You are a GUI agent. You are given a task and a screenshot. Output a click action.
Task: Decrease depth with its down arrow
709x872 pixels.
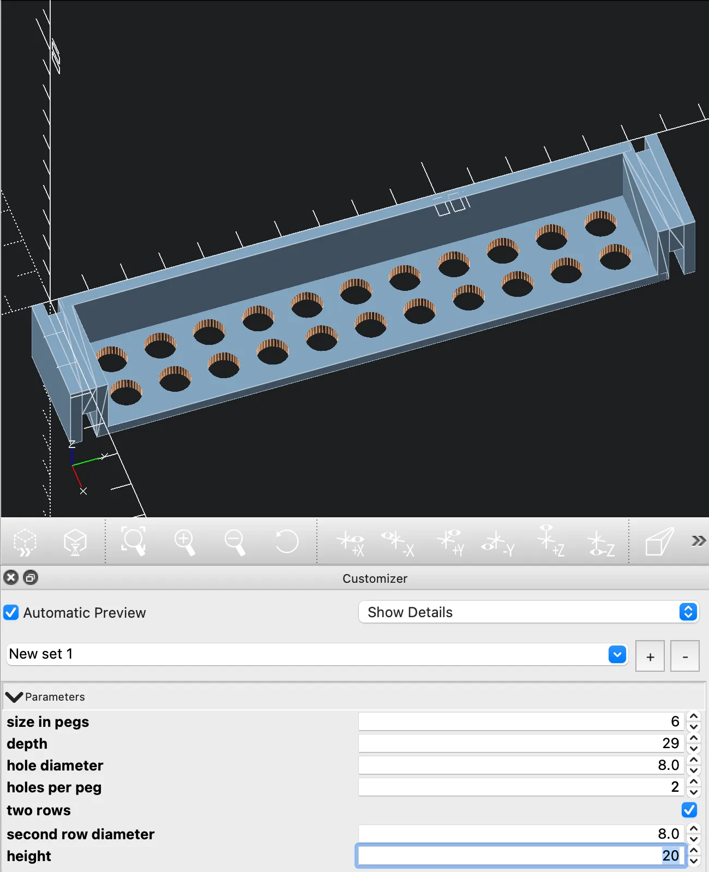(694, 749)
